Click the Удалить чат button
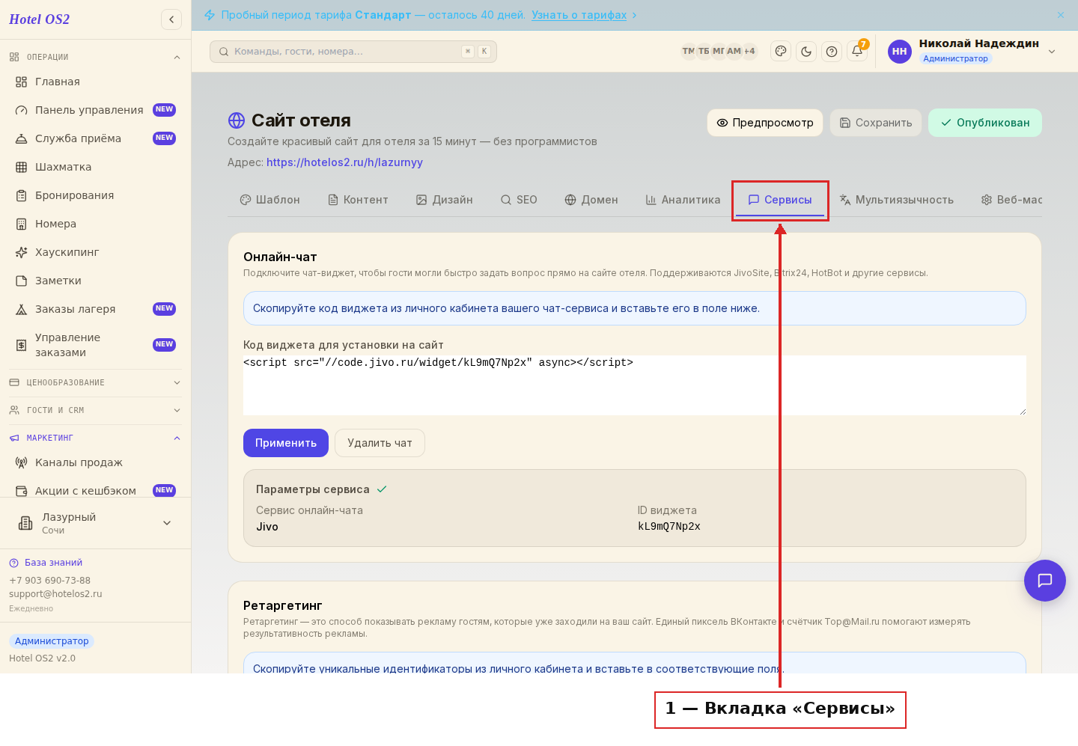Screen dimensions: 1078x746 point(380,443)
